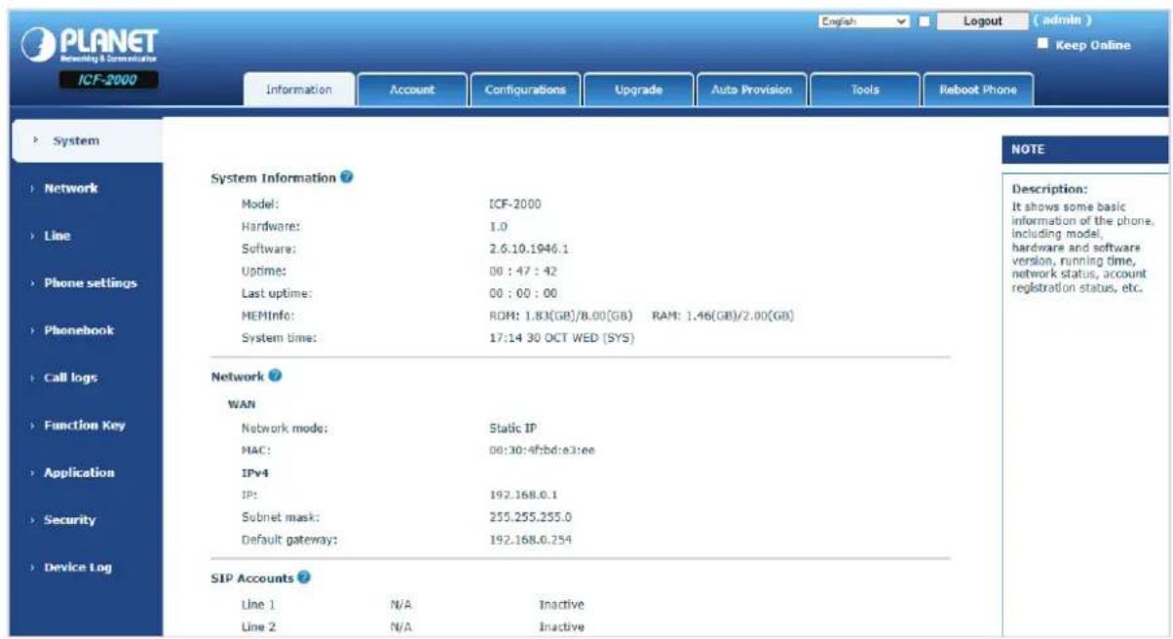The height and width of the screenshot is (639, 1173).
Task: Click Last uptime value 00 : 00 : 00
Action: click(522, 293)
